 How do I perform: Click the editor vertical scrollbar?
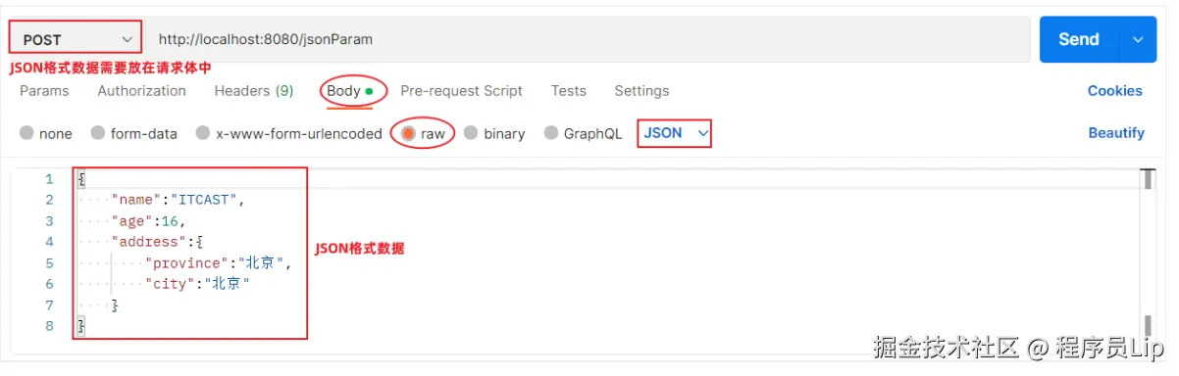pyautogui.click(x=1147, y=253)
